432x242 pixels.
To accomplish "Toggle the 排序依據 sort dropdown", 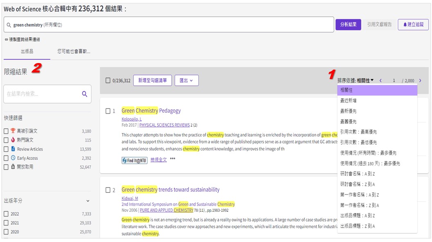I will (355, 81).
